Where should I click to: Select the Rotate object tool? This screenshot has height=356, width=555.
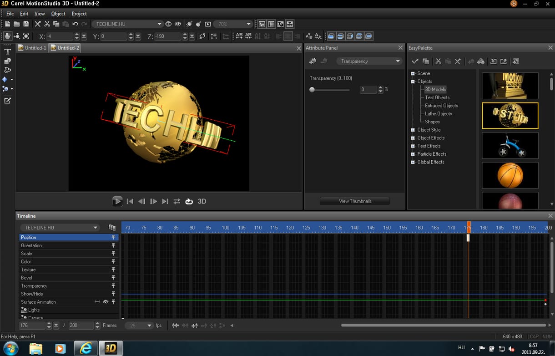[x=17, y=36]
